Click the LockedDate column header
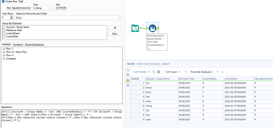The image size is (273, 128). (x=239, y=79)
